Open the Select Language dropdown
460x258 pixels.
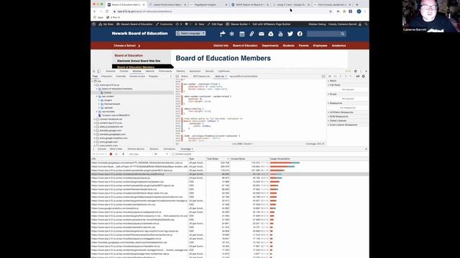190,34
